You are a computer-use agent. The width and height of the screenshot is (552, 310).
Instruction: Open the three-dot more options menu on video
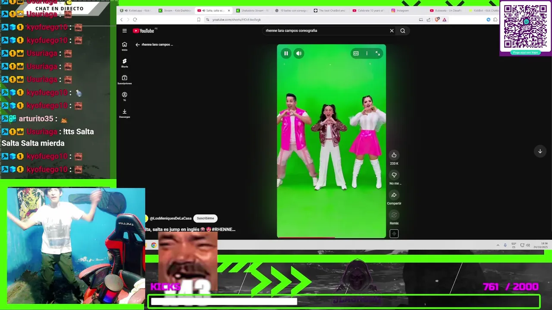point(367,53)
